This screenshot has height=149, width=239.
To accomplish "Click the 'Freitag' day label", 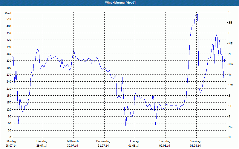I will coord(134,141).
